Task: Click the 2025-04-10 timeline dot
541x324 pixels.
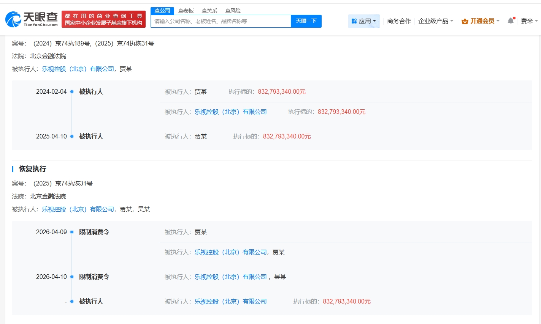Action: coord(72,136)
